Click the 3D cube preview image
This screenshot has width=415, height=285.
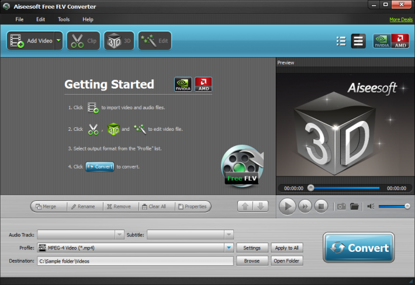tap(334, 134)
